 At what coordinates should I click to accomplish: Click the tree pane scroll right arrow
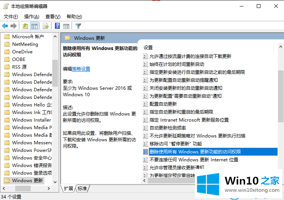pos(49,188)
